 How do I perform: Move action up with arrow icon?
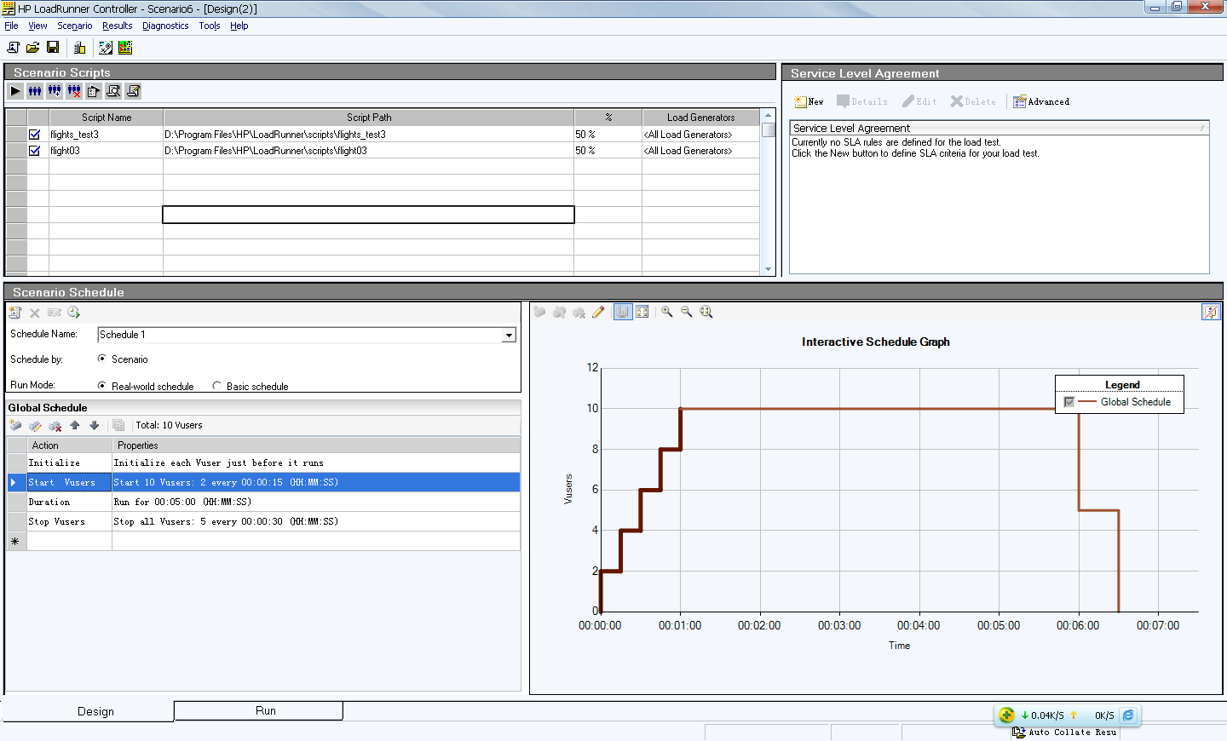(74, 425)
